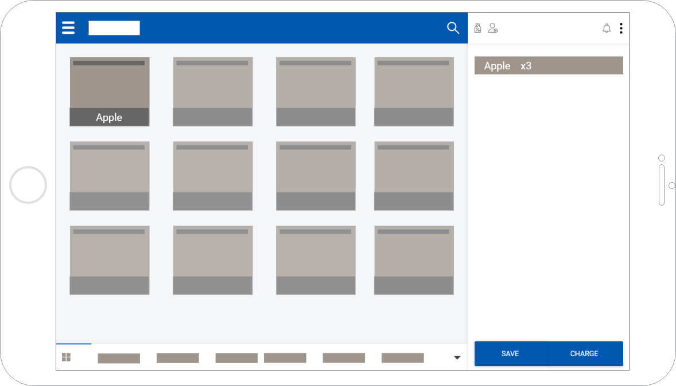
Task: Click the white title field in header
Action: tap(114, 28)
